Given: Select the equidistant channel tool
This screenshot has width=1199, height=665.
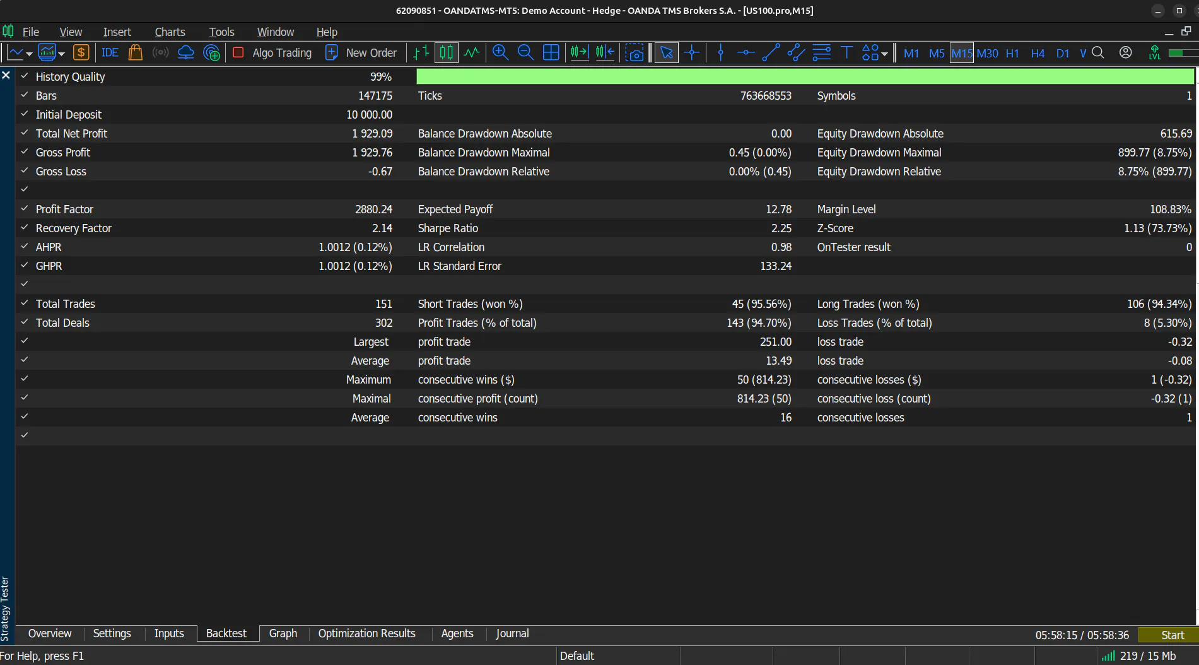Looking at the screenshot, I should click(x=796, y=53).
